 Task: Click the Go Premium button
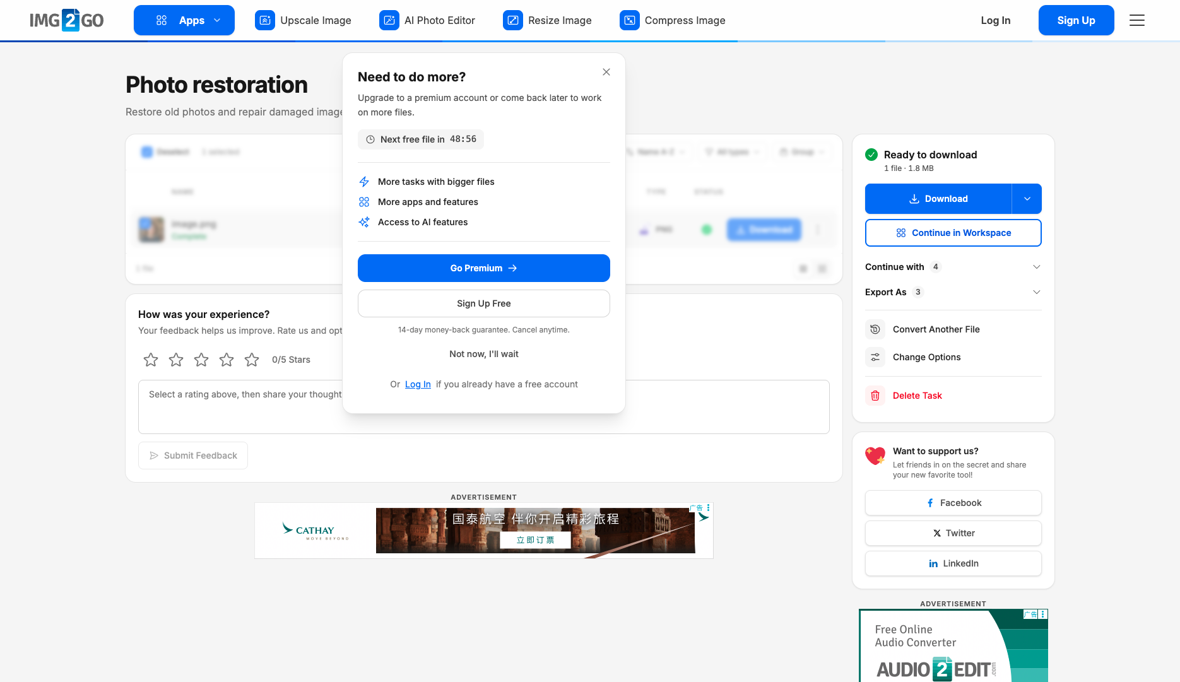click(x=484, y=268)
